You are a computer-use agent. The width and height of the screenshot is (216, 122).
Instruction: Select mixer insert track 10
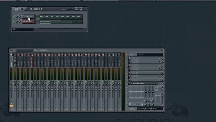45,62
